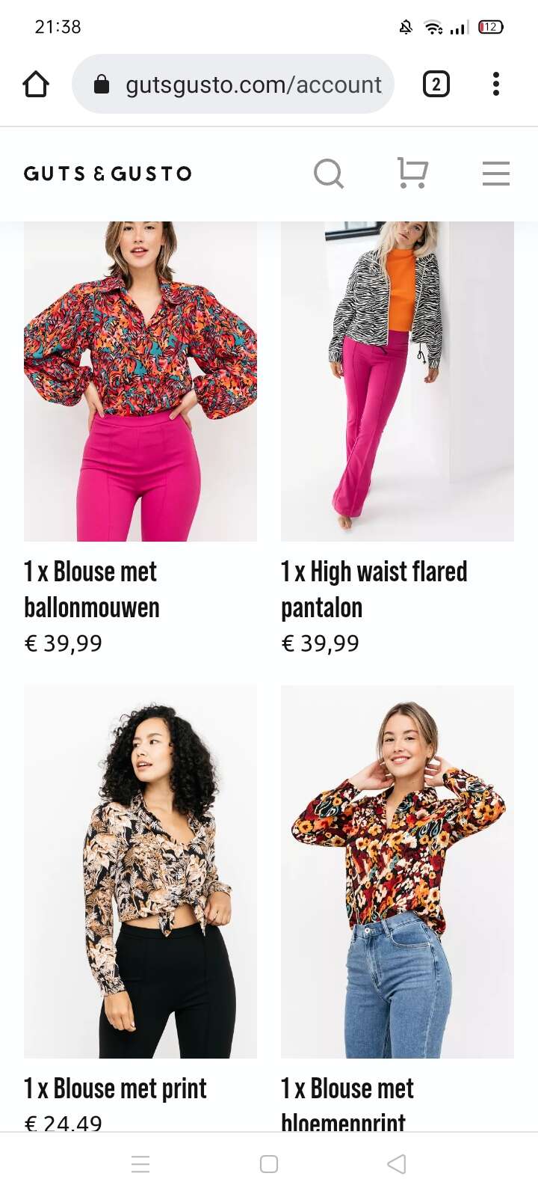The width and height of the screenshot is (538, 1197).
Task: Tap the Android back triangle button
Action: coord(397,1164)
